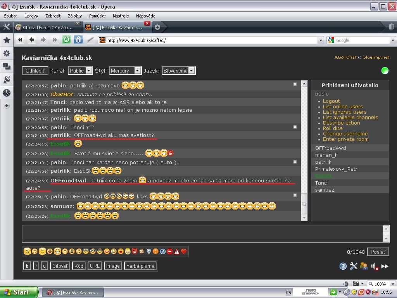Open chat settings wrench and screwdriver icon

click(354, 266)
